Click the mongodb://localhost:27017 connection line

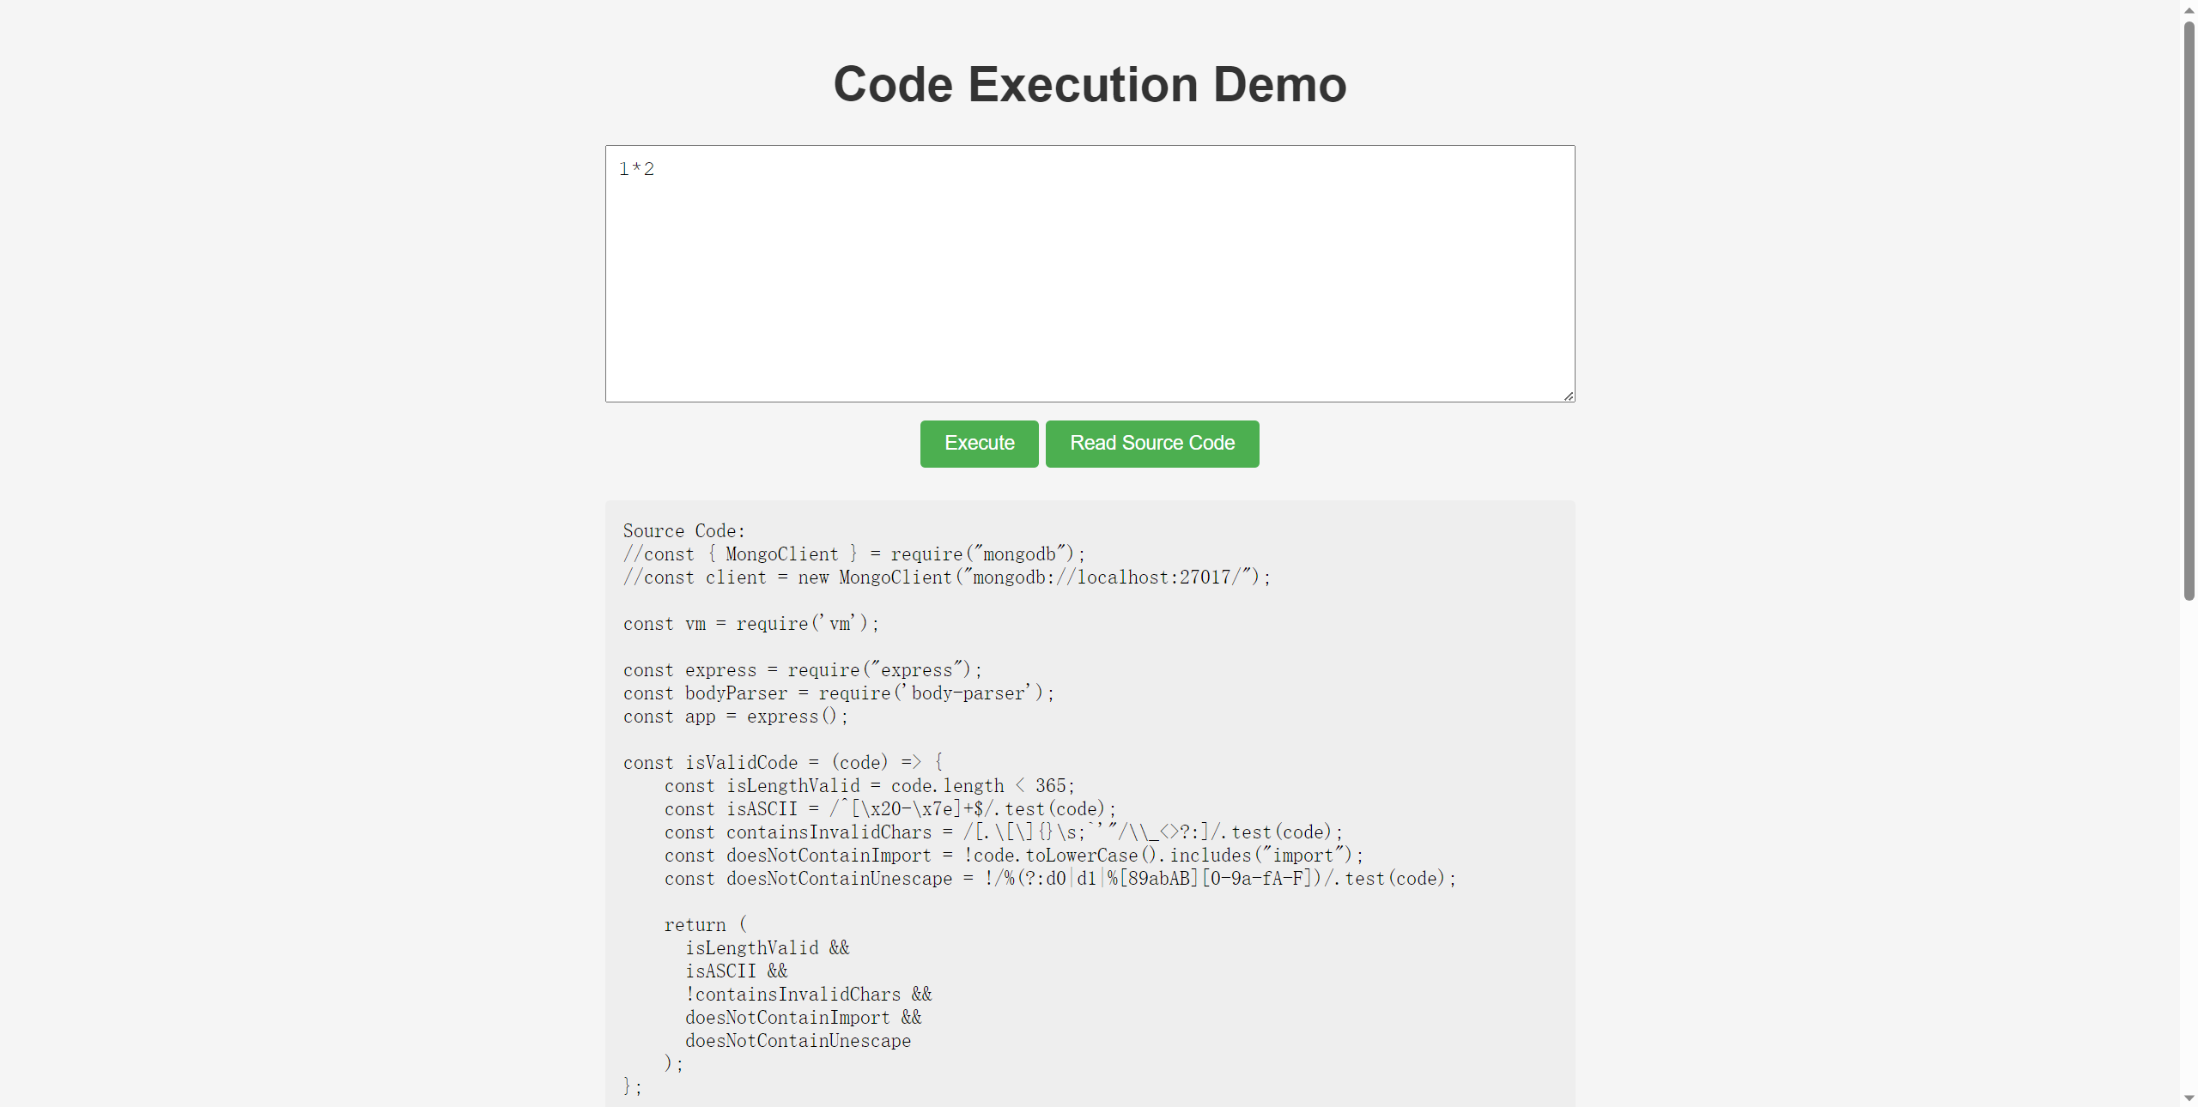pyautogui.click(x=947, y=578)
